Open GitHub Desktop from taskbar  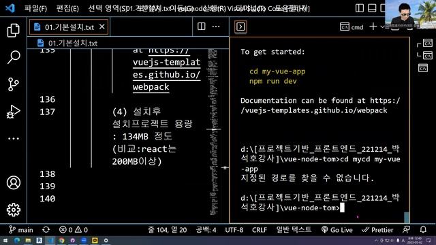(x=73, y=240)
